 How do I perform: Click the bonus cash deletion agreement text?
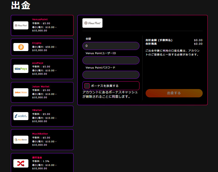point(110,94)
